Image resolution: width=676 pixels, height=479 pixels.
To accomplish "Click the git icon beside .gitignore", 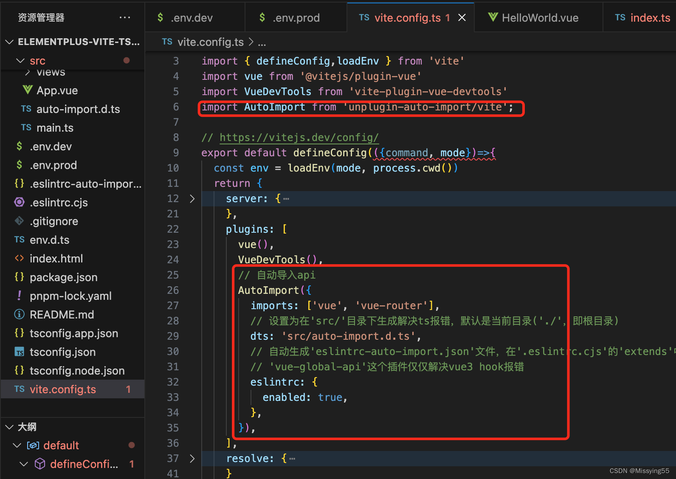I will click(20, 221).
